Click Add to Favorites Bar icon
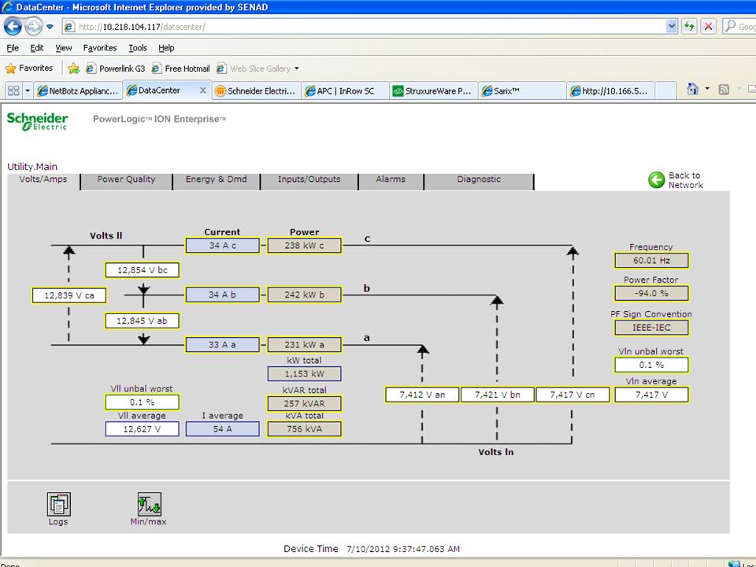 point(73,69)
